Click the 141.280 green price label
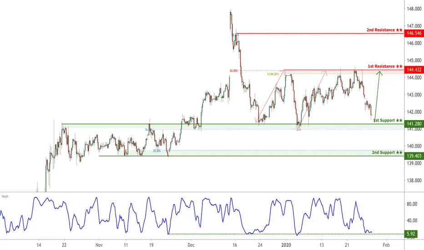Viewport: 424px width, 250px height. pos(414,124)
